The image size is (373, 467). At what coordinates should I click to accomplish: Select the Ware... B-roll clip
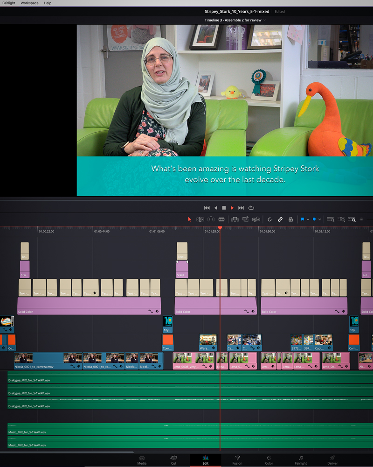(208, 342)
